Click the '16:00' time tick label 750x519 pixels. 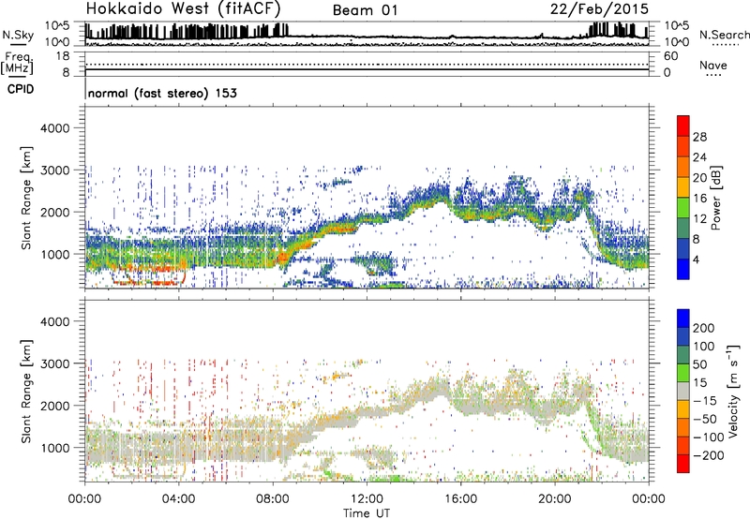click(x=460, y=499)
